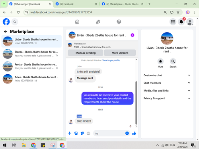Image resolution: width=199 pixels, height=149 pixels.
Task: Close the (2) Facebook tab
Action: [x=96, y=4]
